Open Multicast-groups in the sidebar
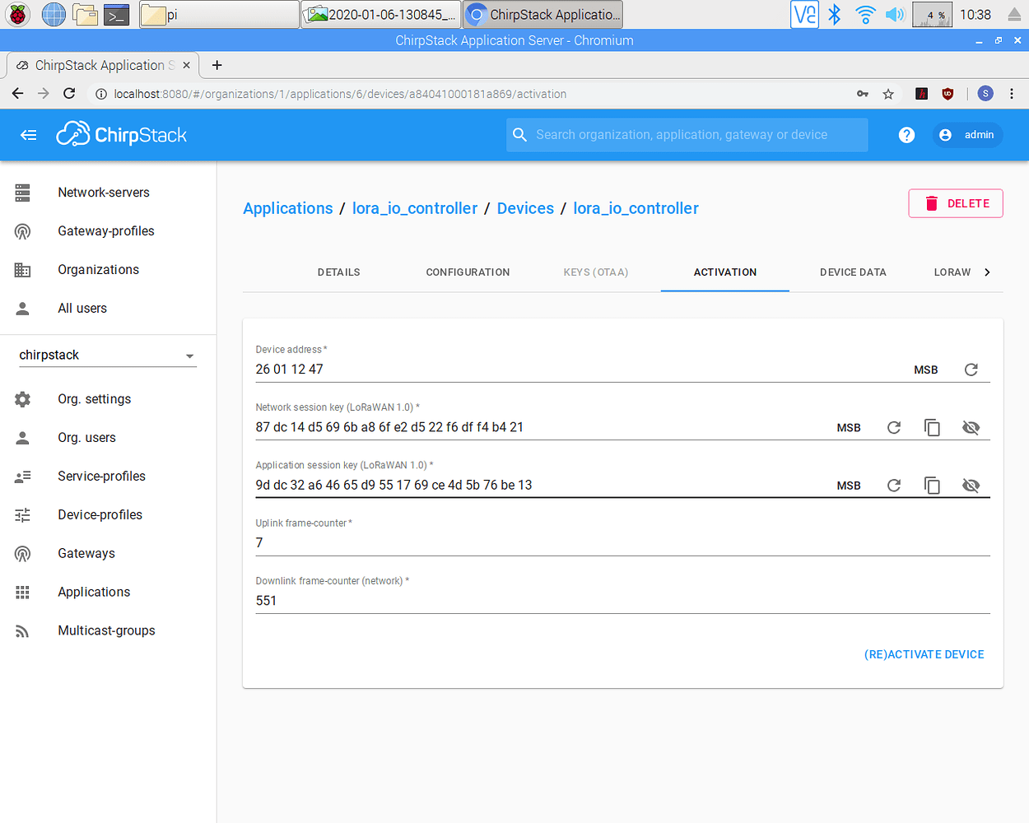Viewport: 1029px width, 823px height. (x=106, y=631)
